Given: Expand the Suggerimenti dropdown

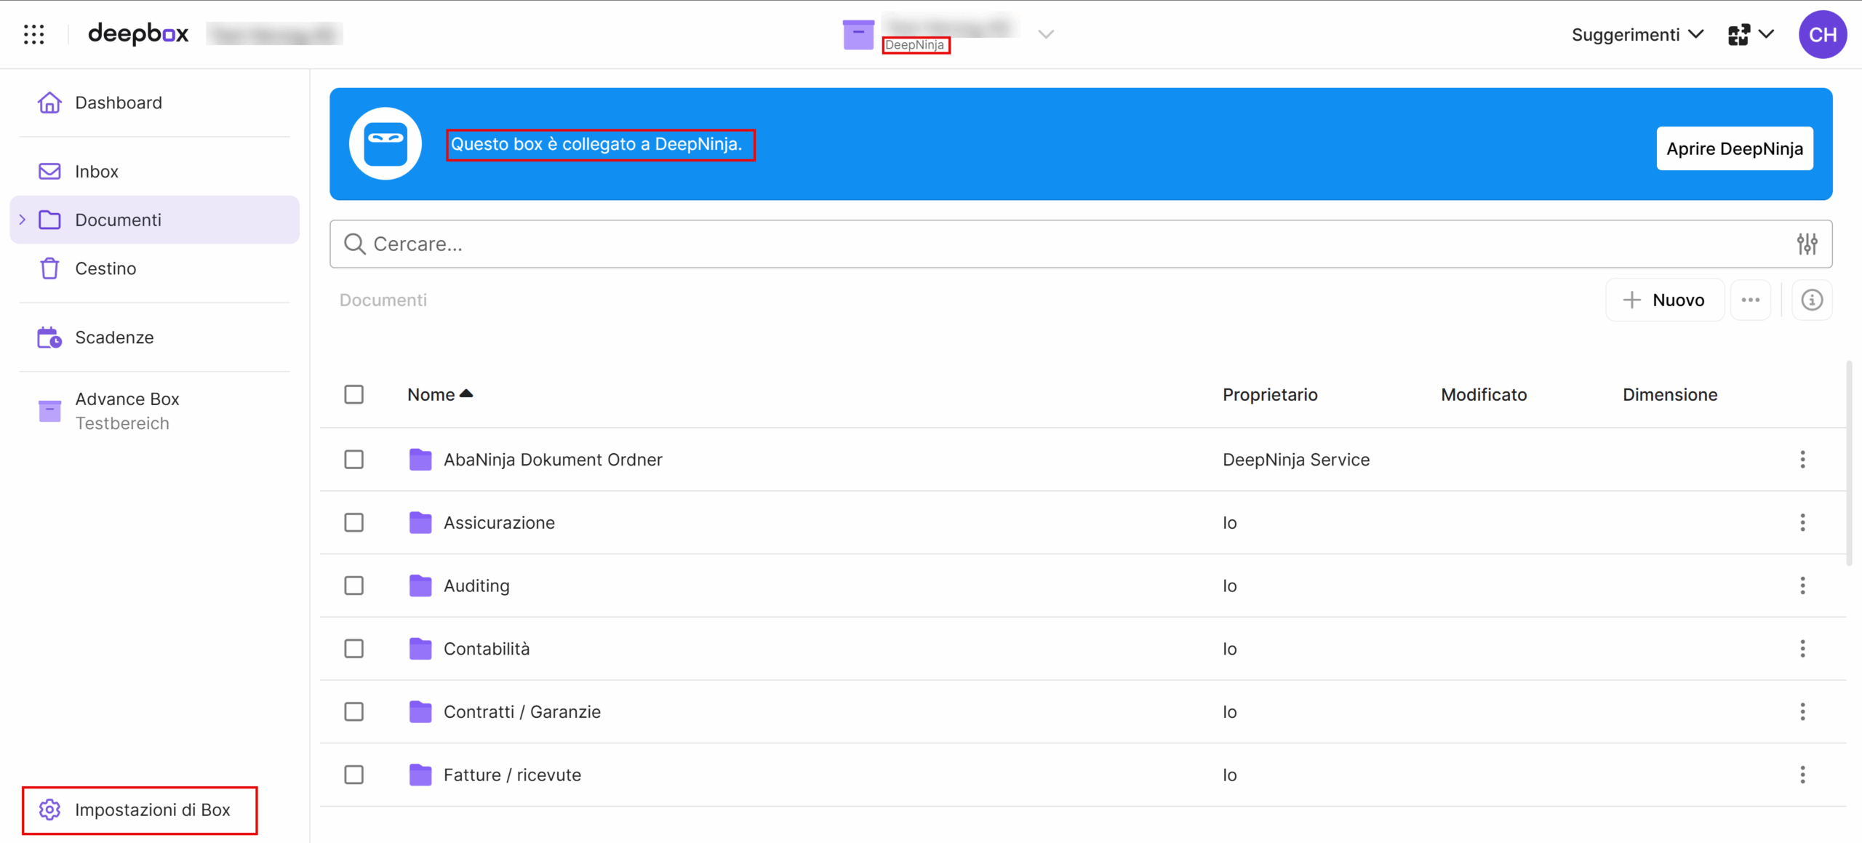Looking at the screenshot, I should click(1637, 34).
